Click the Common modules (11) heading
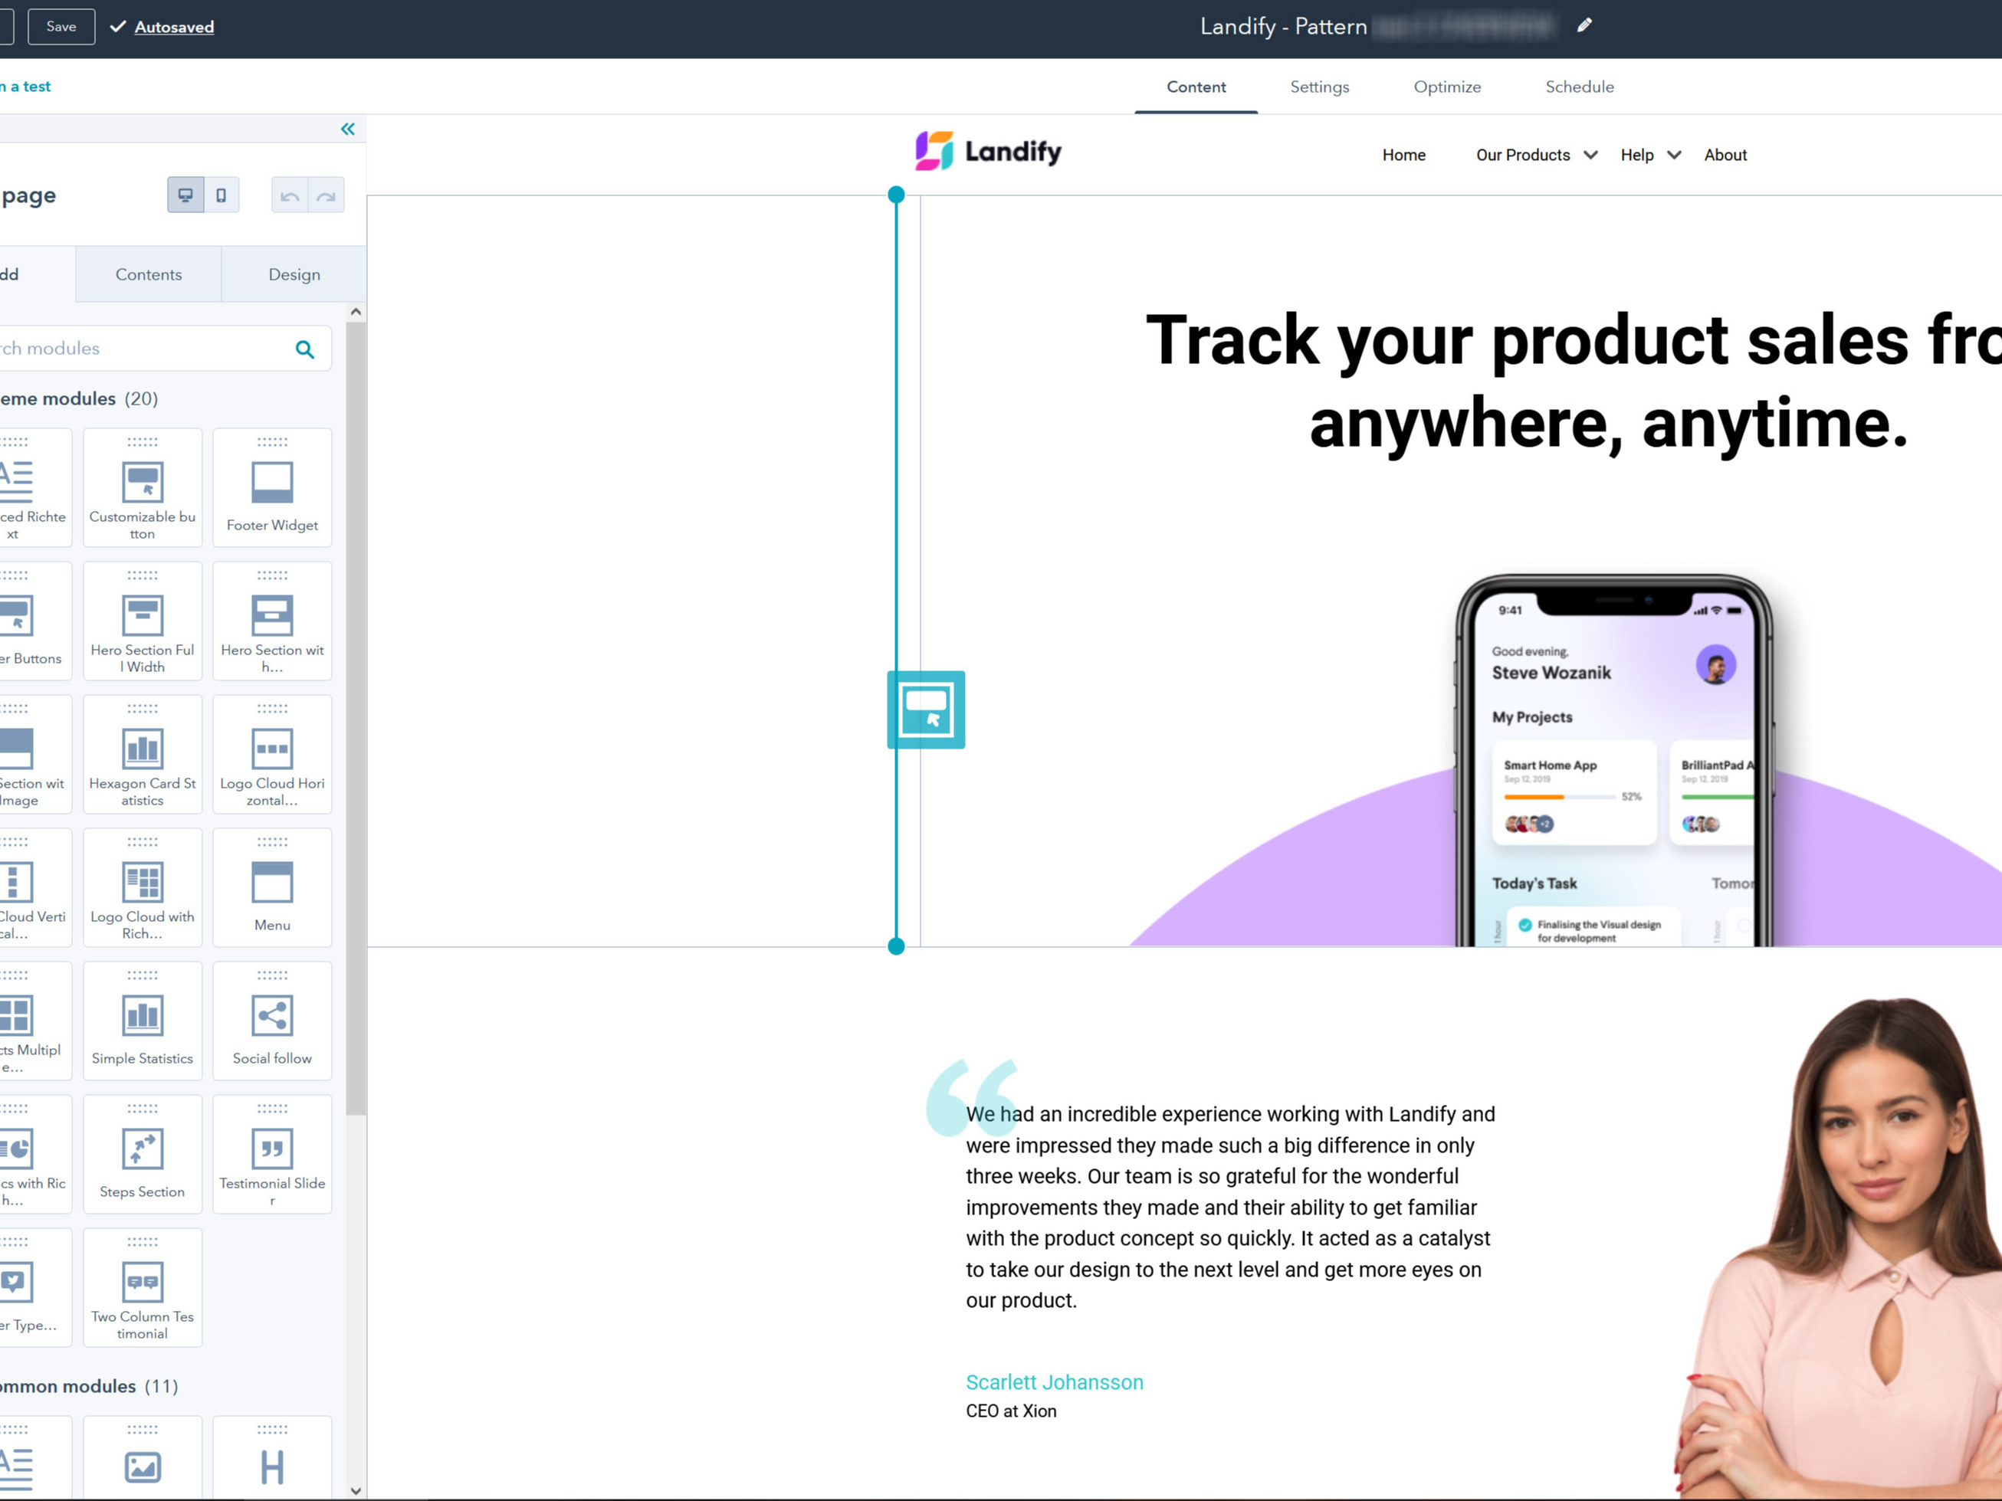This screenshot has width=2002, height=1501. click(89, 1386)
